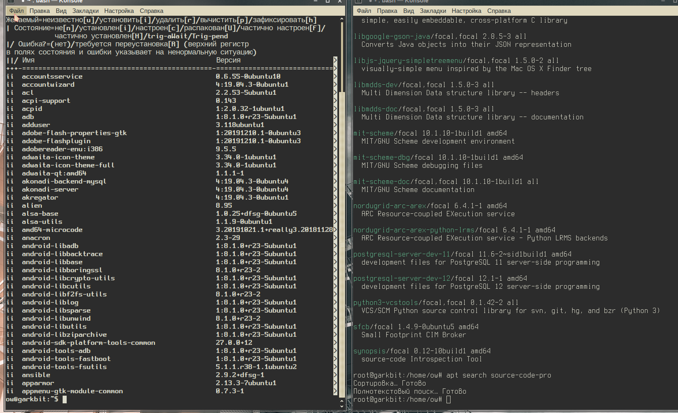Click postgresql-server-dev-11 package name
The height and width of the screenshot is (413, 678).
[402, 254]
